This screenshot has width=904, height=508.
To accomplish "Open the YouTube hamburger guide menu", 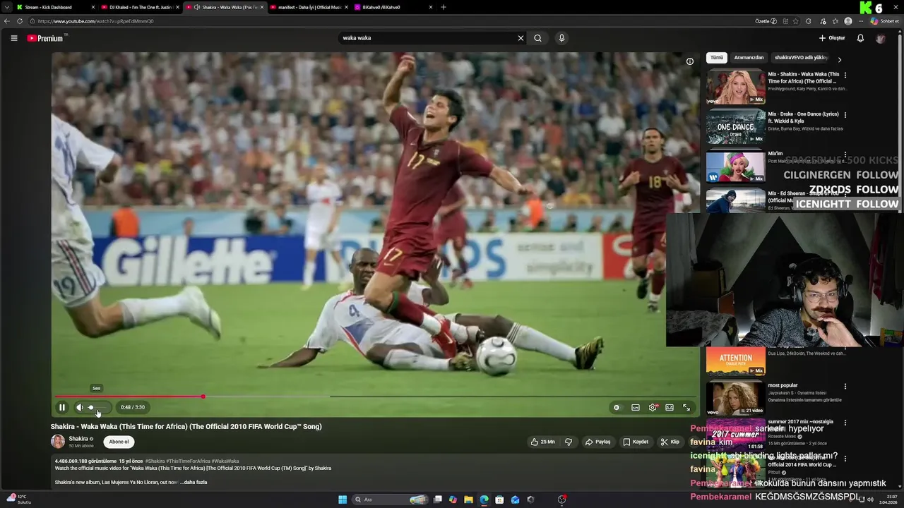I will [x=13, y=38].
